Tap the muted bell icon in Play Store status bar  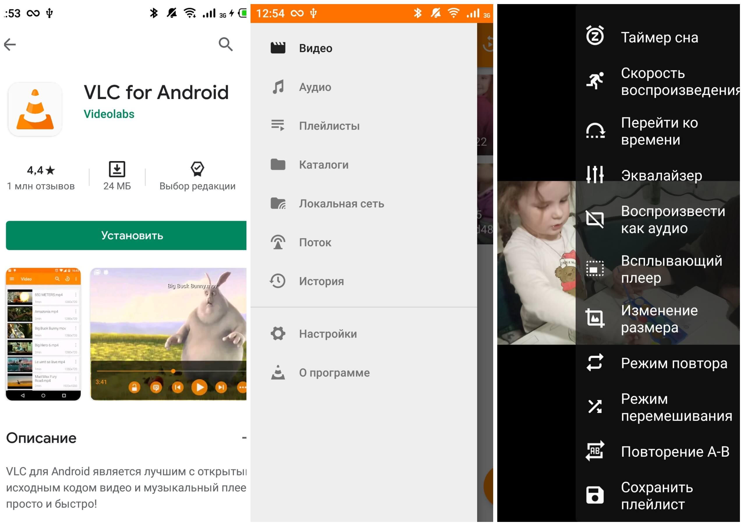[x=172, y=13]
